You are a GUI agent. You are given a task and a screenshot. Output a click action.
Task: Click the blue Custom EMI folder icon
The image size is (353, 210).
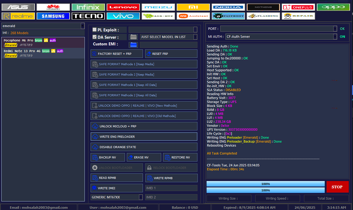[133, 45]
